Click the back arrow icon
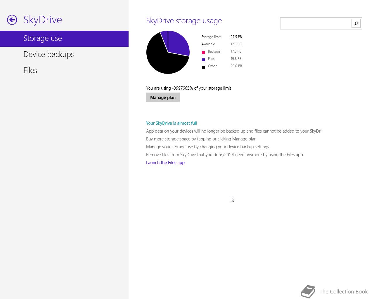Screen dimensions: 374x299 [x=12, y=20]
